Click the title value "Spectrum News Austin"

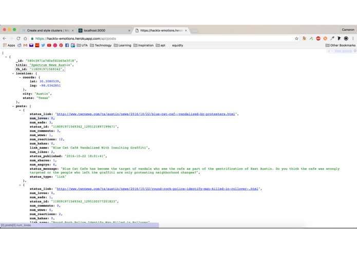[51, 65]
